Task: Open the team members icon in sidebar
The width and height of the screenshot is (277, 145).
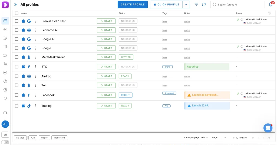Action: [x=5, y=64]
